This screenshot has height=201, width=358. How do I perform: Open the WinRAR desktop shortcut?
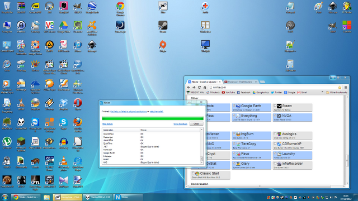21,7
